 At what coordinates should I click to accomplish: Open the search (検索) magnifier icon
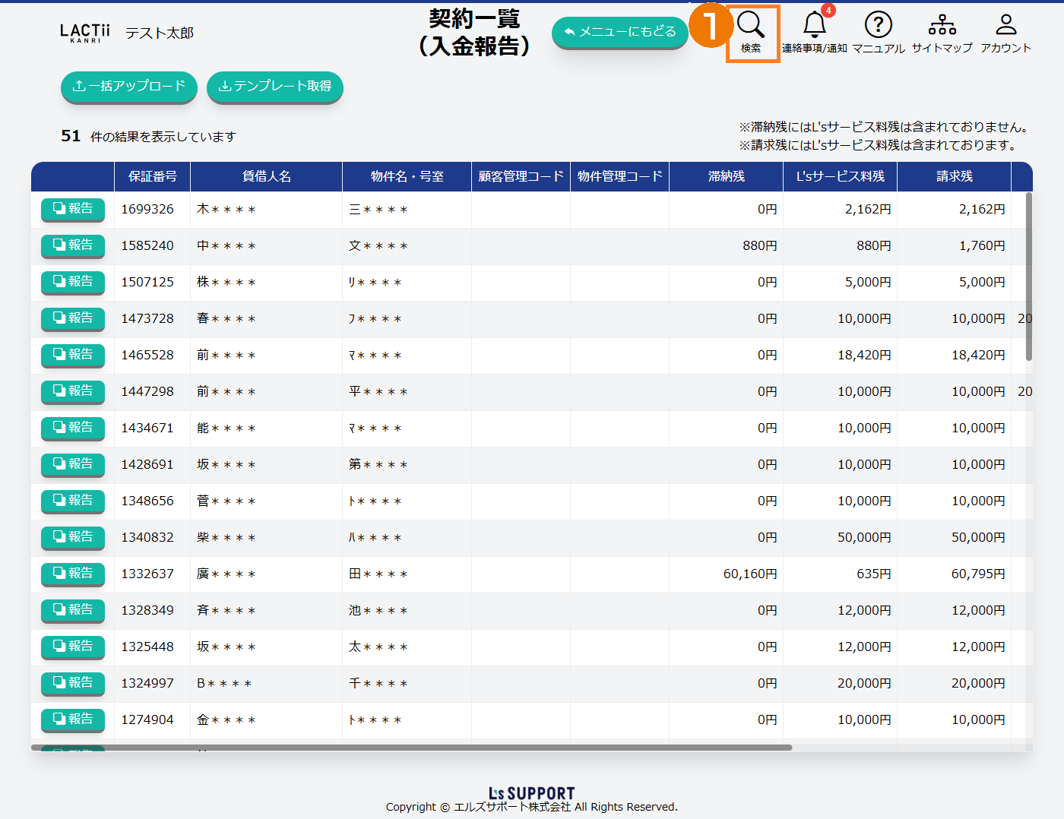point(751,32)
